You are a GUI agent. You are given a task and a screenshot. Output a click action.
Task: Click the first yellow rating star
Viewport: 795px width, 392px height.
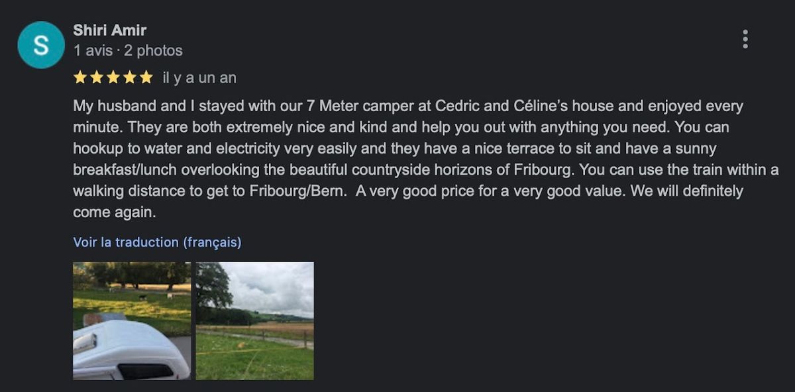tap(80, 78)
